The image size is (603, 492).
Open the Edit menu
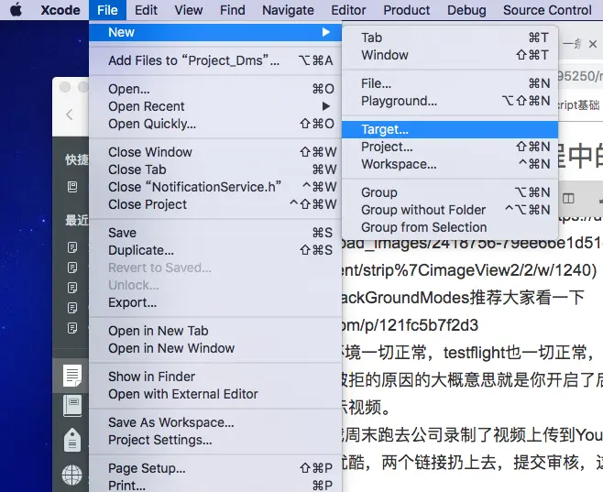pos(146,10)
